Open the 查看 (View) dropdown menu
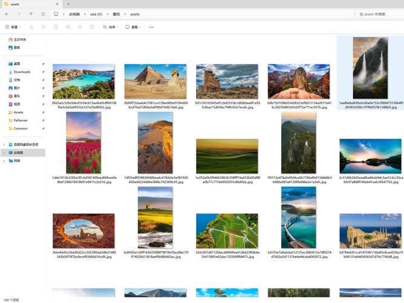 (x=133, y=27)
